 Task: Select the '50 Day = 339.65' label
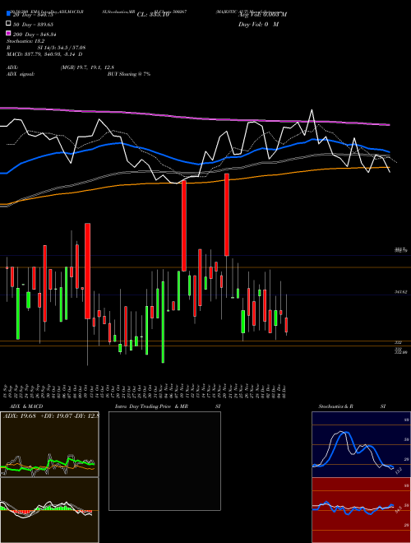(x=33, y=25)
